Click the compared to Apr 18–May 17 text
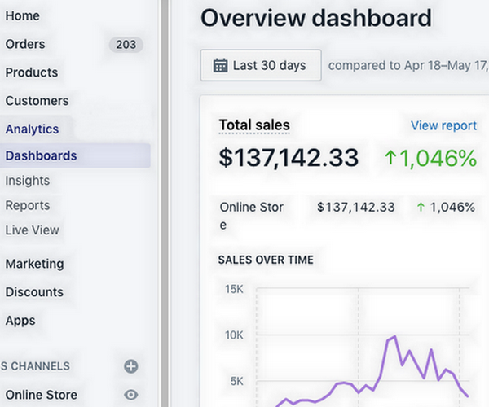 coord(408,65)
